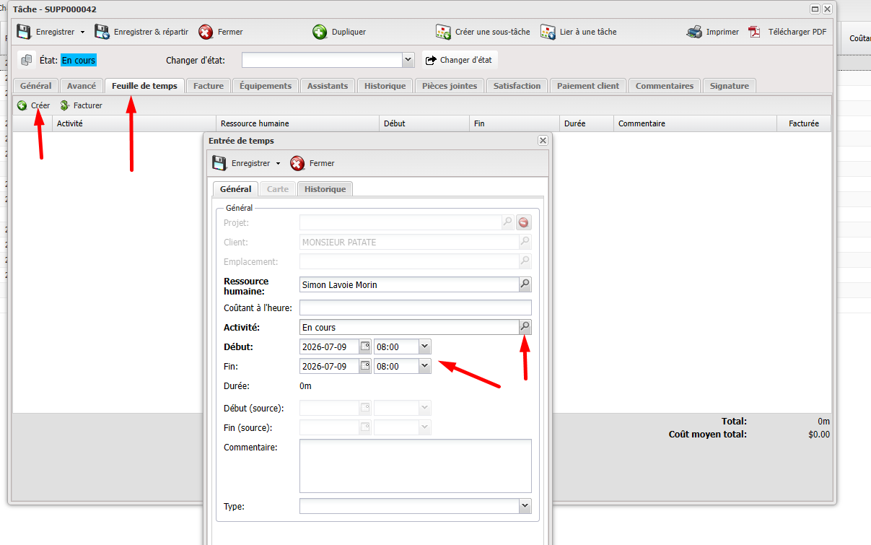Select the Satisfaction tab
Screen dimensions: 871x545
pos(517,86)
